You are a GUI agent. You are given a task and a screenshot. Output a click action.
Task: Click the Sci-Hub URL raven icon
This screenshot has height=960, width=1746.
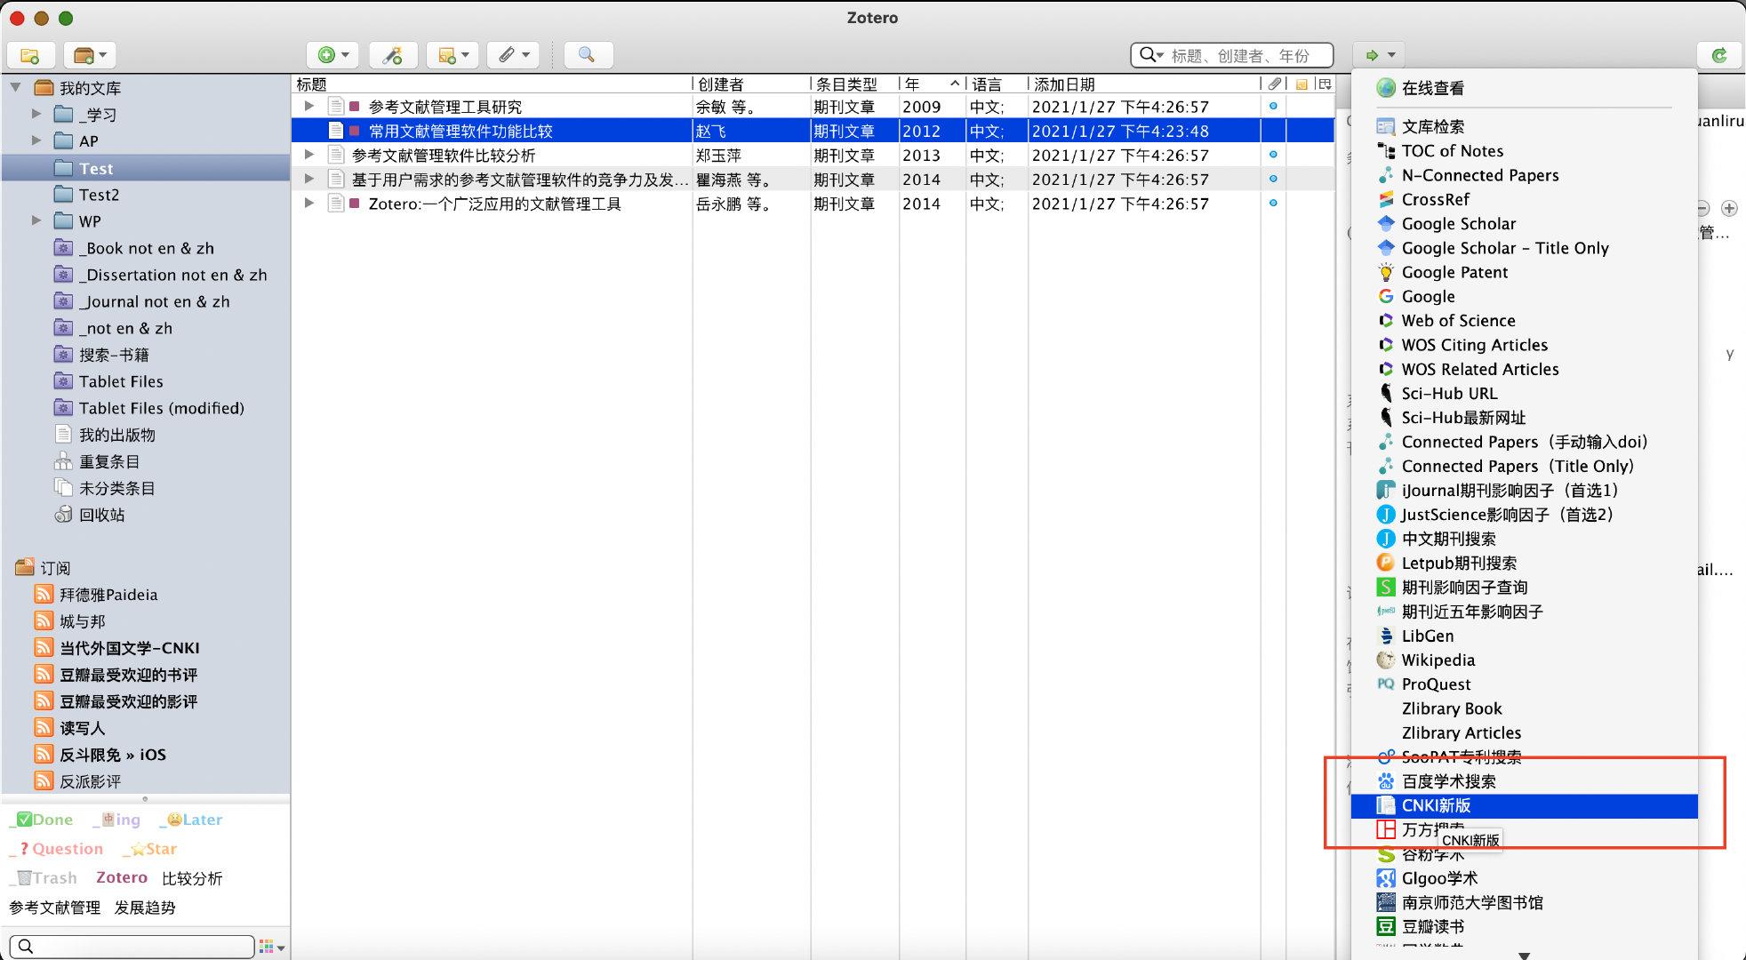point(1385,393)
